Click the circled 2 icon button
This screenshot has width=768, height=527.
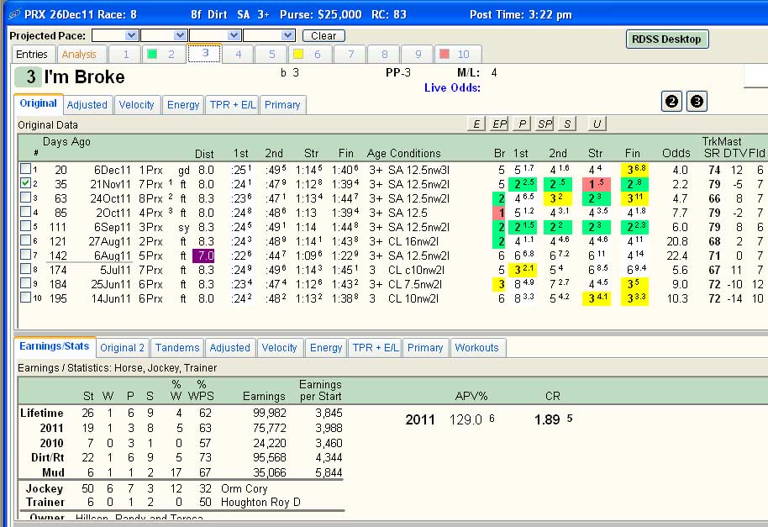coord(671,102)
